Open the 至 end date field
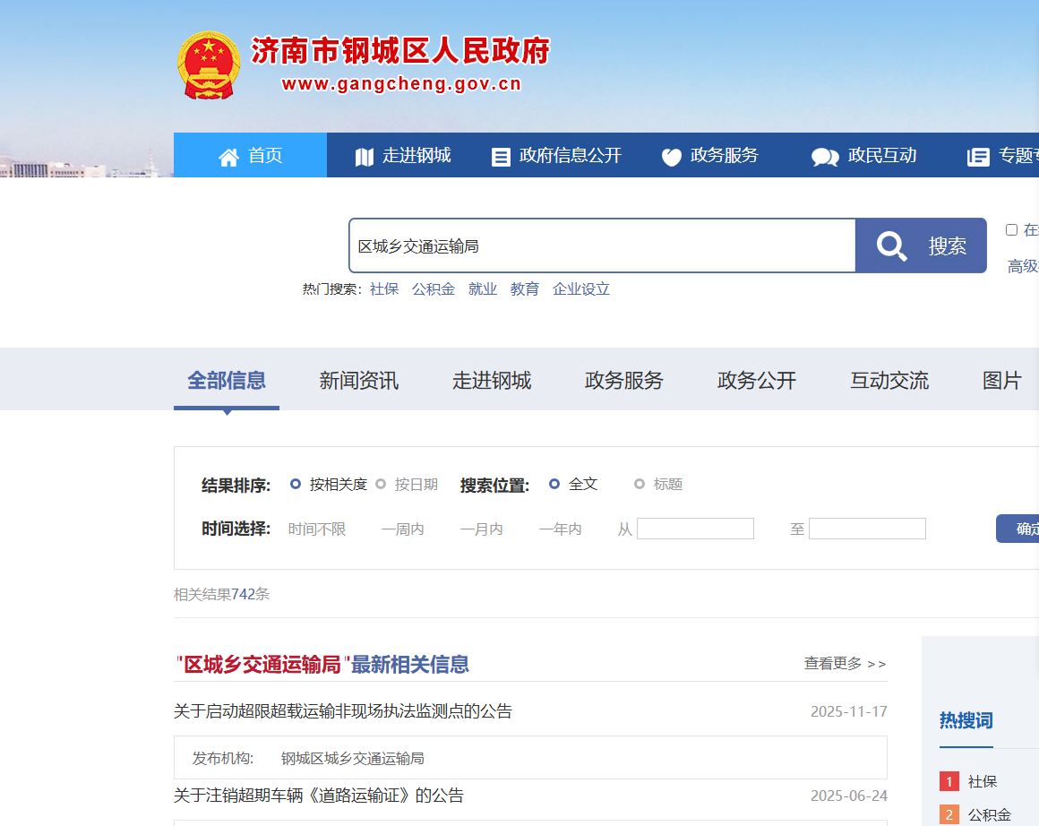1039x826 pixels. (867, 529)
